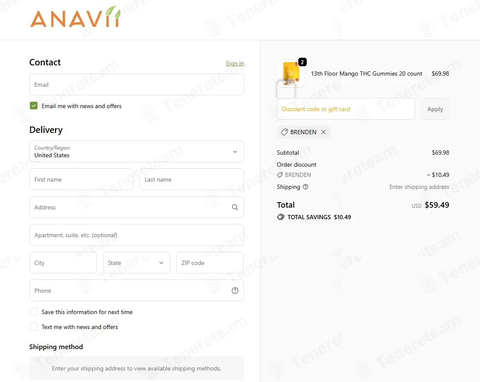Uncheck Email me with news and offers
Screen dimensions: 480x382
[34, 106]
